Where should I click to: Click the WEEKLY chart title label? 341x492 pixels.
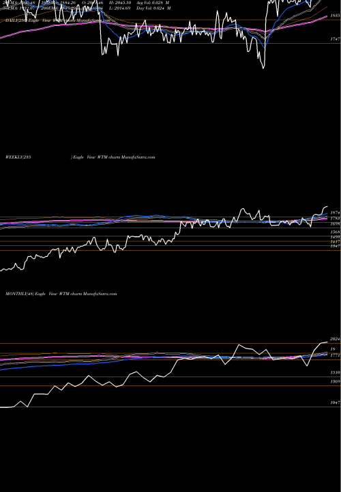coord(80,157)
